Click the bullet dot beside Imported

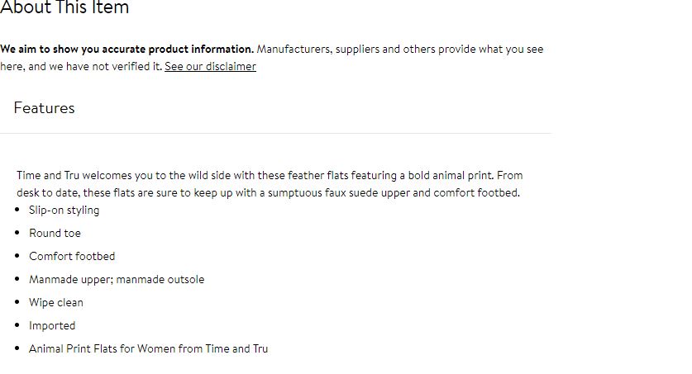click(x=17, y=325)
